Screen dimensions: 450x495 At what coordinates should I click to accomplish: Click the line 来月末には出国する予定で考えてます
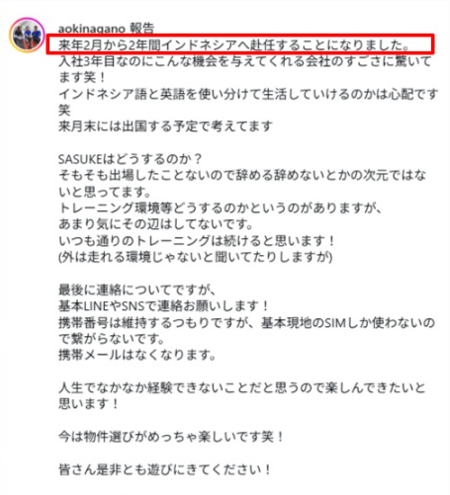tap(165, 126)
